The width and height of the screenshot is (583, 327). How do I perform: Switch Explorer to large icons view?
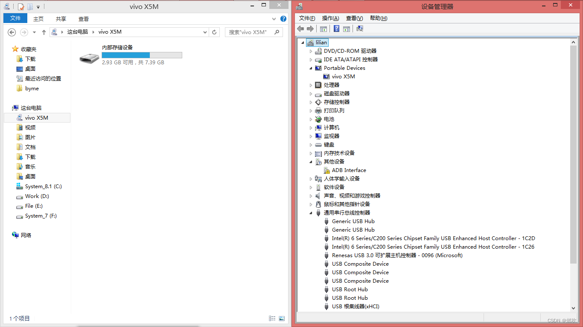282,318
